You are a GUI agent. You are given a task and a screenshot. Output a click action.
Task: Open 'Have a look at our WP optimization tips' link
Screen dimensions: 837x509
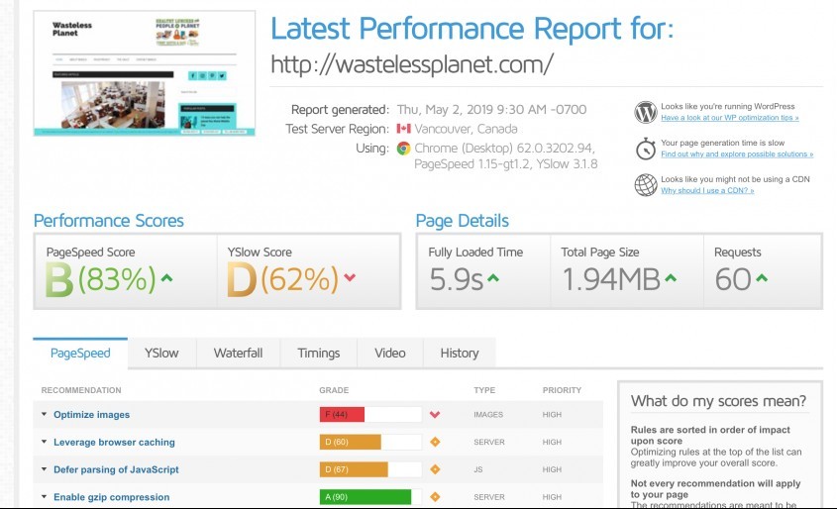(730, 118)
